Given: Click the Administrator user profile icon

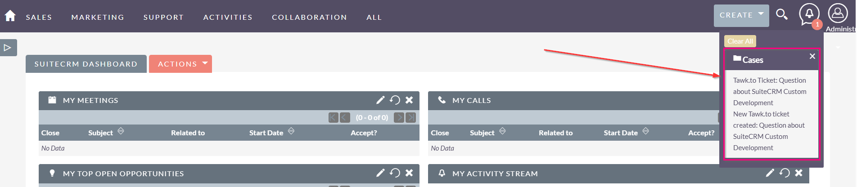Looking at the screenshot, I should tap(838, 13).
